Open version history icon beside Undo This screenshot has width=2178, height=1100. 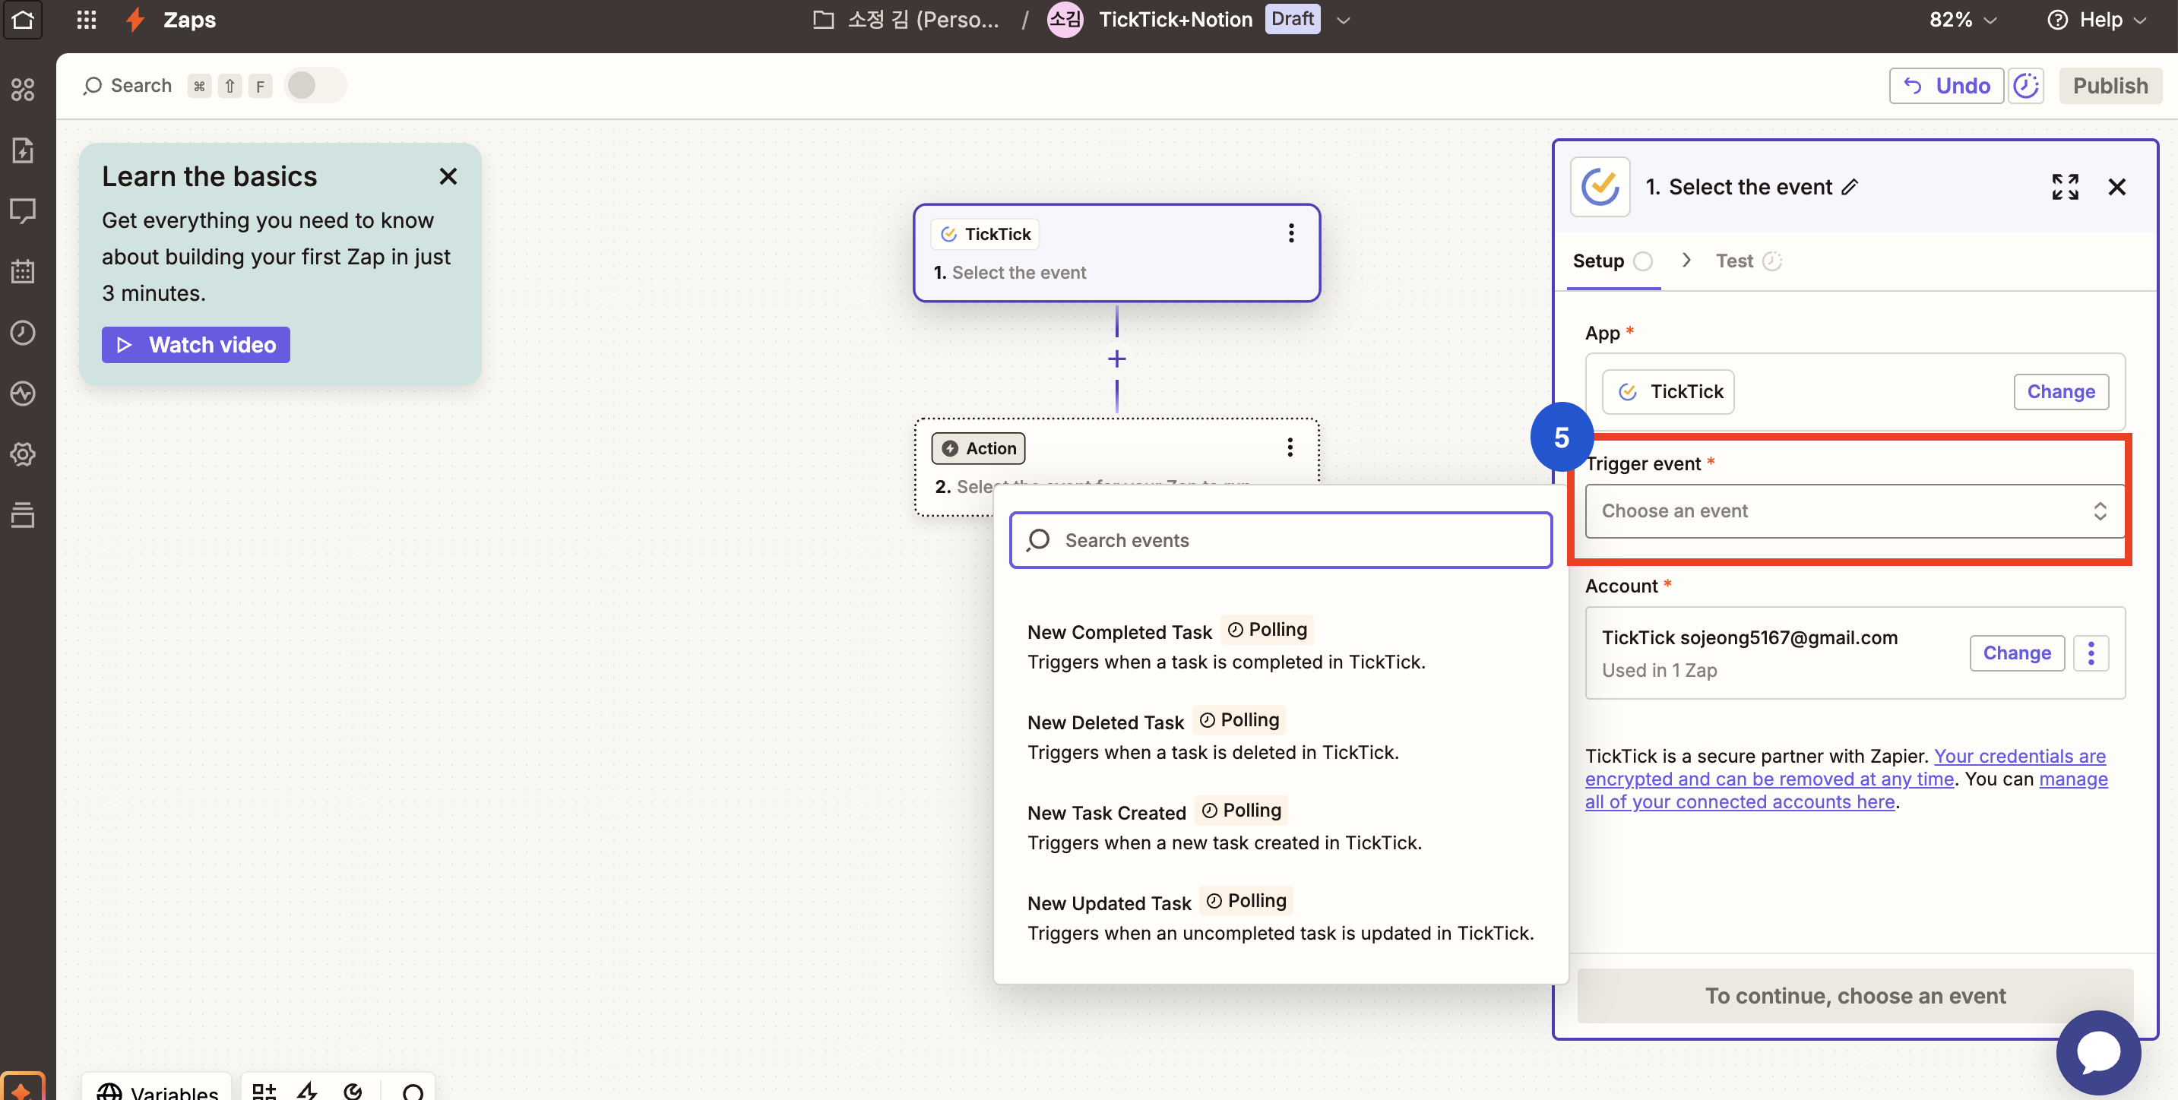point(2026,85)
